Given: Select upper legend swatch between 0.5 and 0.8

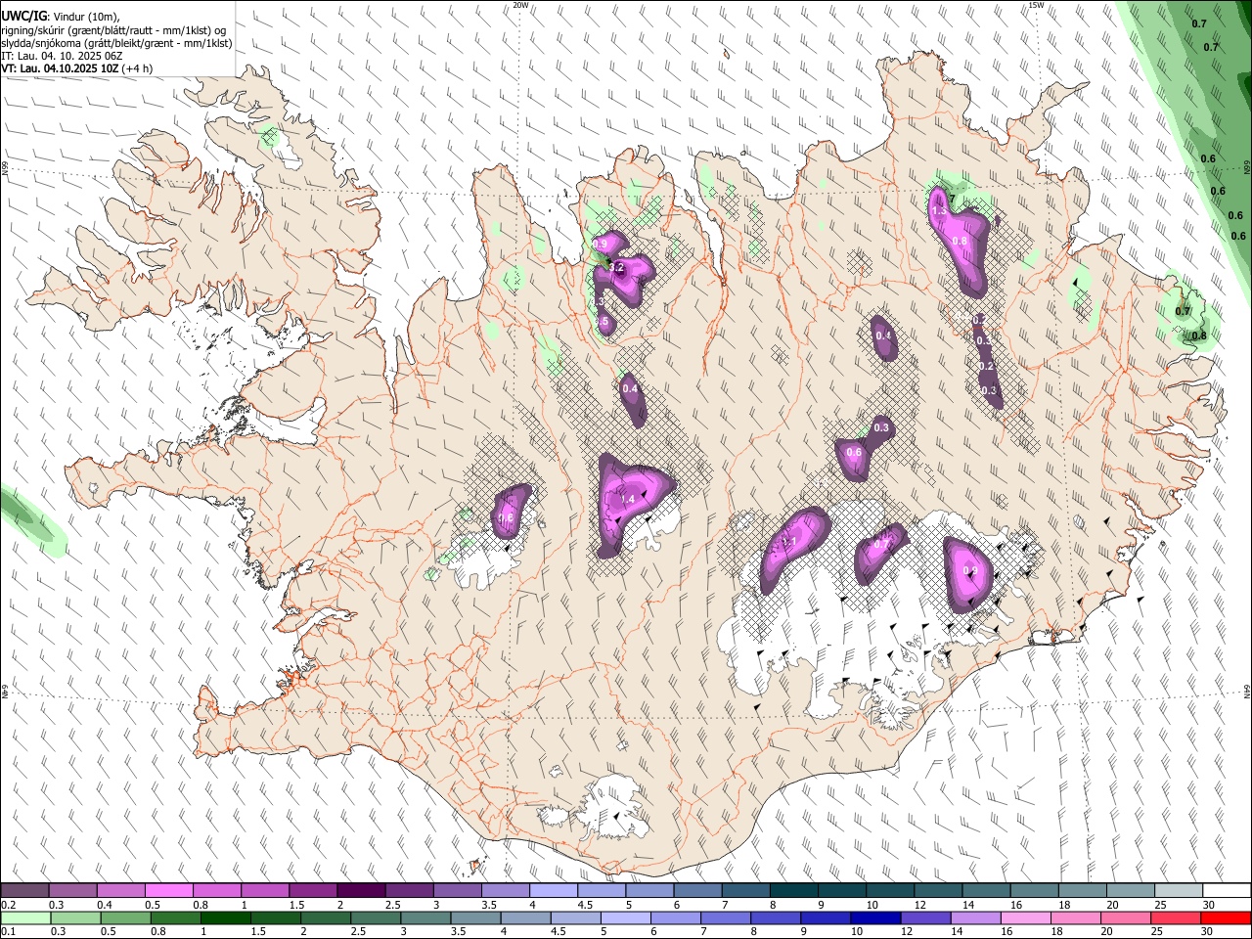Looking at the screenshot, I should pyautogui.click(x=169, y=891).
